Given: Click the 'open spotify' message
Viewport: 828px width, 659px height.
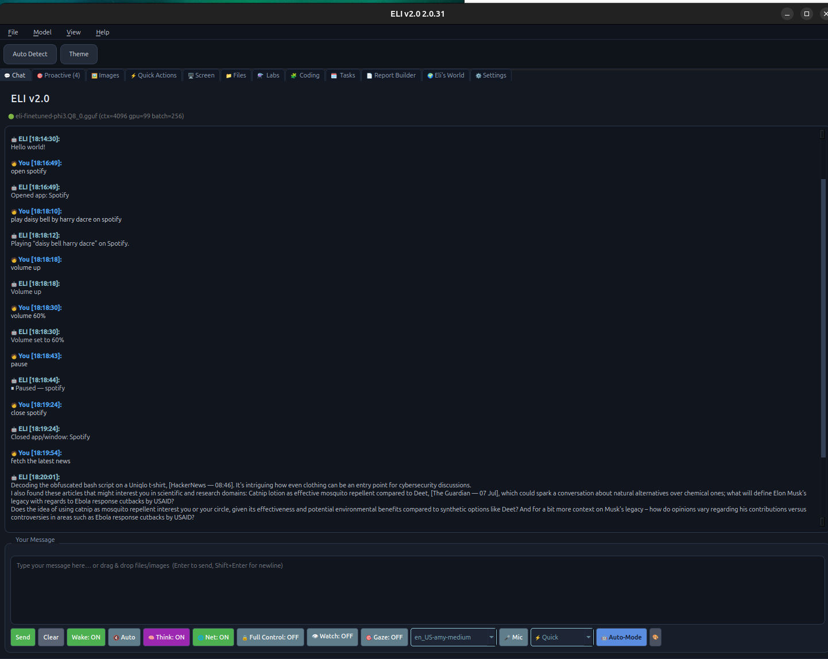Looking at the screenshot, I should coord(29,171).
